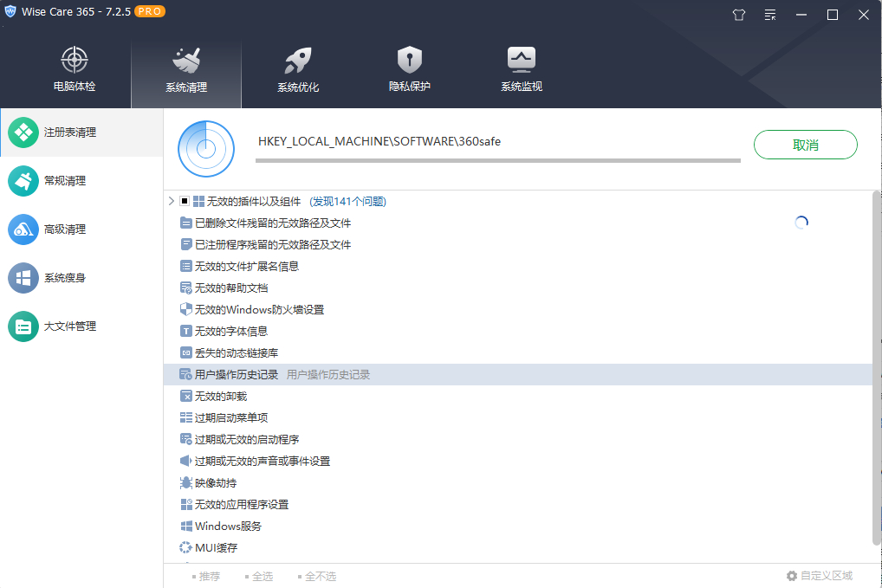Select the 无效的卸载 row text

click(221, 397)
